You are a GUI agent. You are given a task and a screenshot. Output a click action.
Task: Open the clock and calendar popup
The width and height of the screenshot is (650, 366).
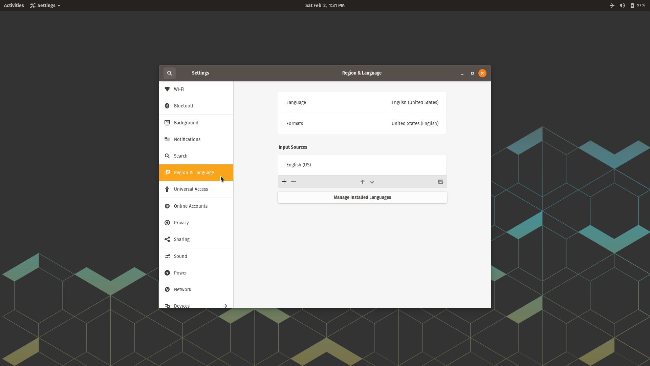point(325,5)
